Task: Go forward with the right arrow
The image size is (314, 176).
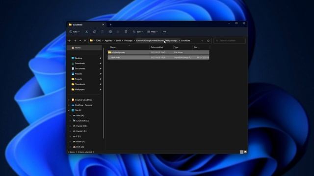Action: pyautogui.click(x=75, y=41)
